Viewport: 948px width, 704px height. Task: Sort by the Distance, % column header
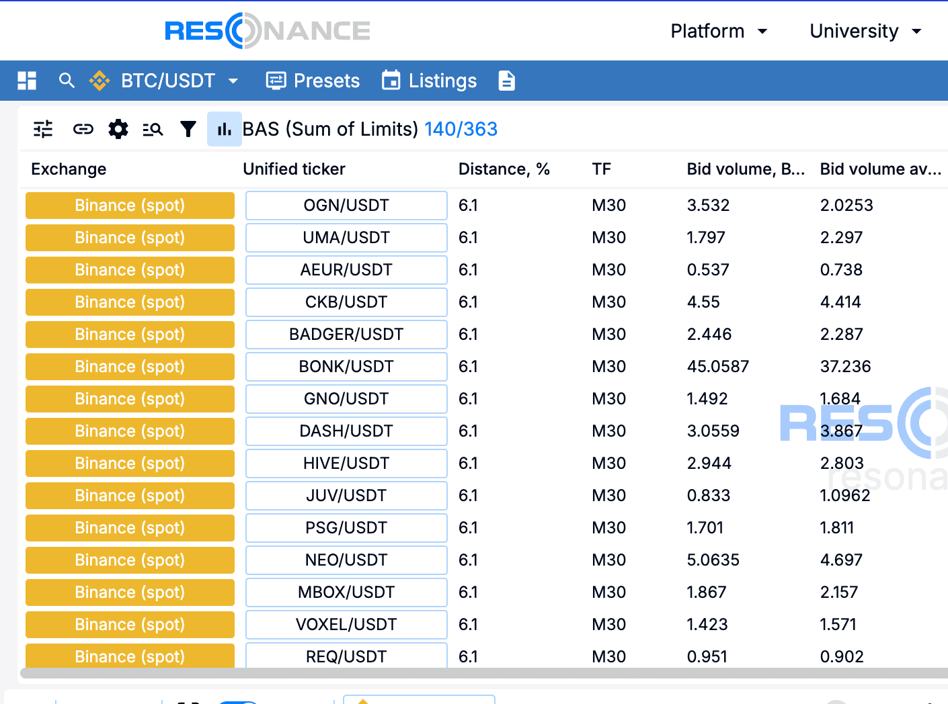[x=504, y=169]
